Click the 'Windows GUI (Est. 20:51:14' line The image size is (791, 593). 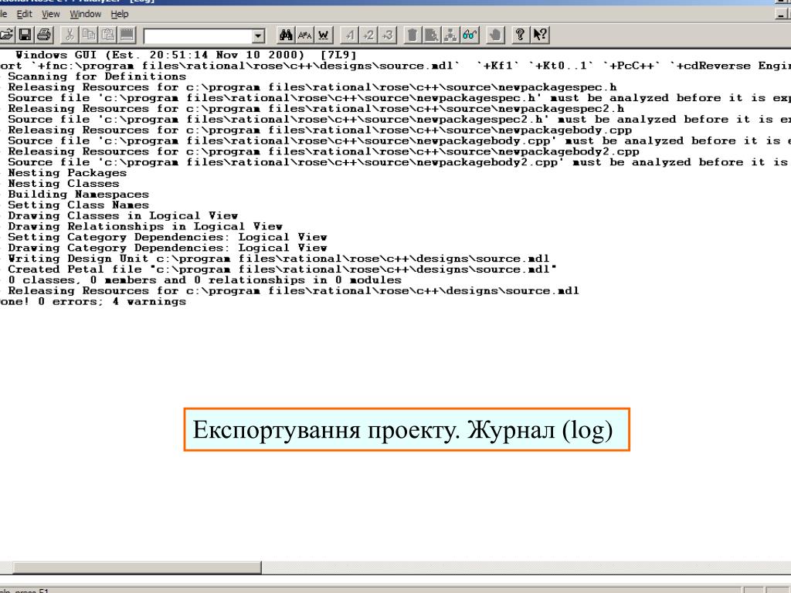coord(186,55)
